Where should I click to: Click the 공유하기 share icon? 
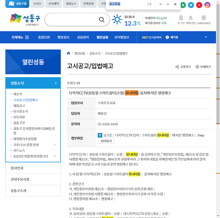click(x=177, y=67)
